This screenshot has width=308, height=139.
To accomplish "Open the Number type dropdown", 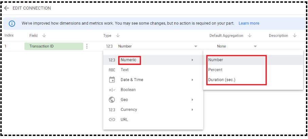I will tap(196, 47).
